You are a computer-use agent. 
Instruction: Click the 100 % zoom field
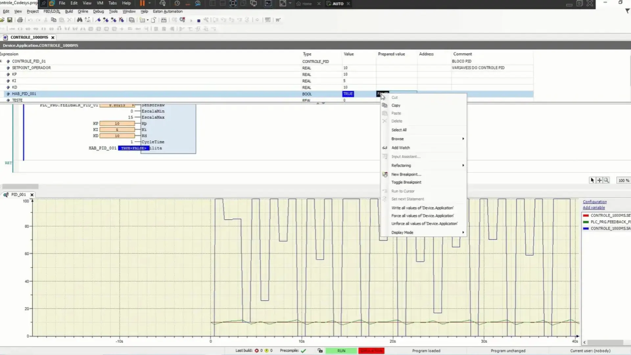click(x=623, y=180)
